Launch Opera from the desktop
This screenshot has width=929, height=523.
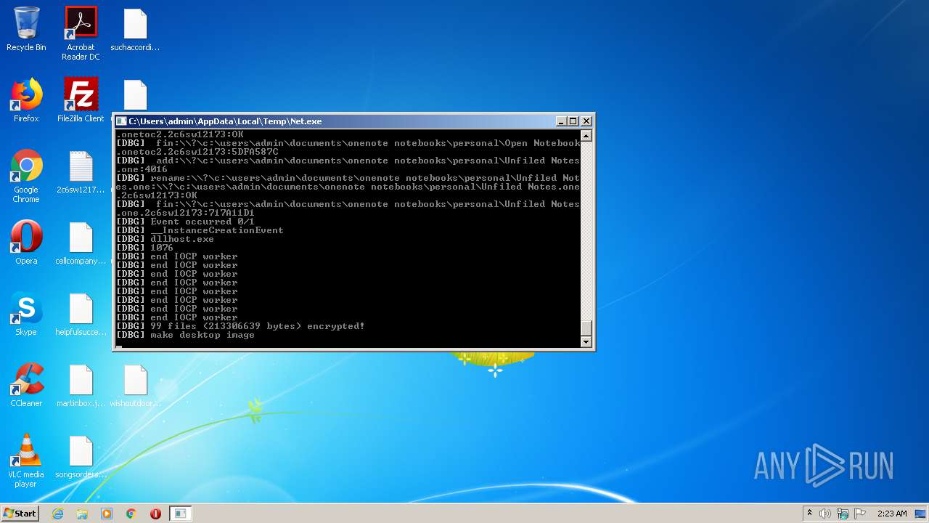26,243
